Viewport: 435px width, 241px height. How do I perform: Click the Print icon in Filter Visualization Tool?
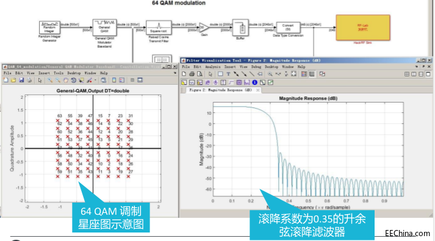pyautogui.click(x=192, y=74)
